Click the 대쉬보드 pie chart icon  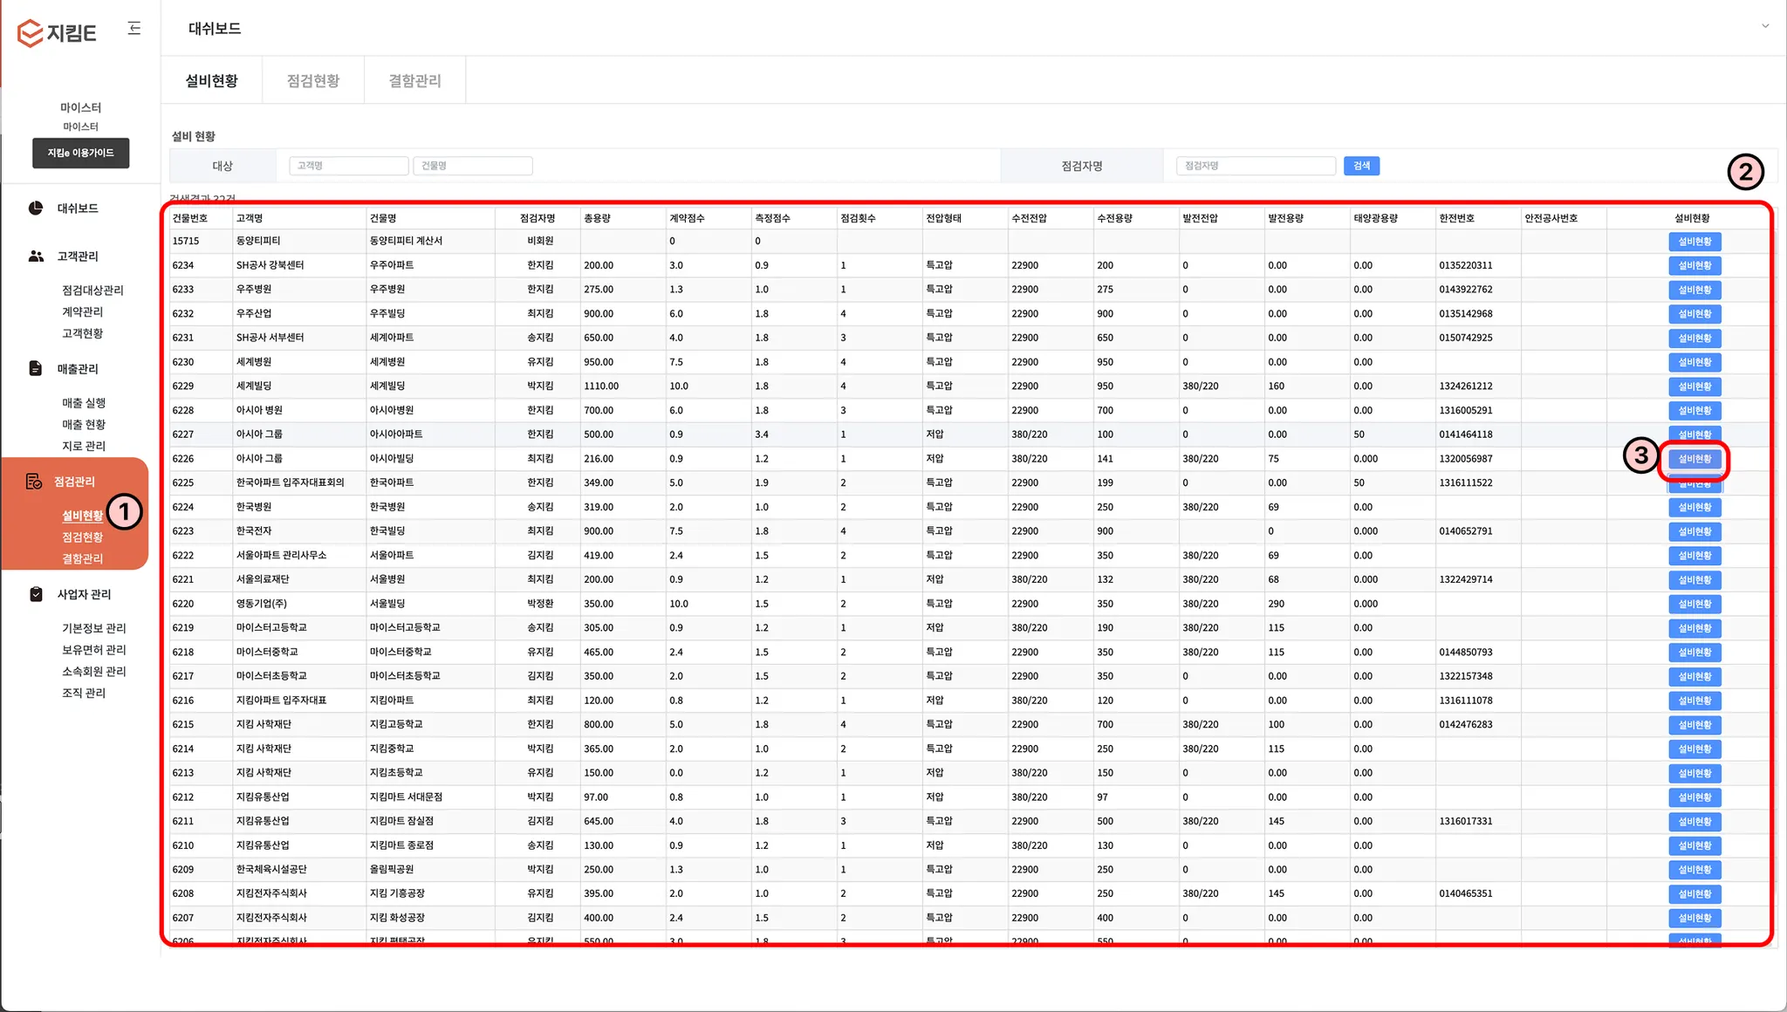(36, 208)
